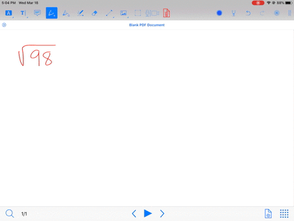Image resolution: width=294 pixels, height=221 pixels.
Task: Go to the previous page
Action: tap(134, 214)
